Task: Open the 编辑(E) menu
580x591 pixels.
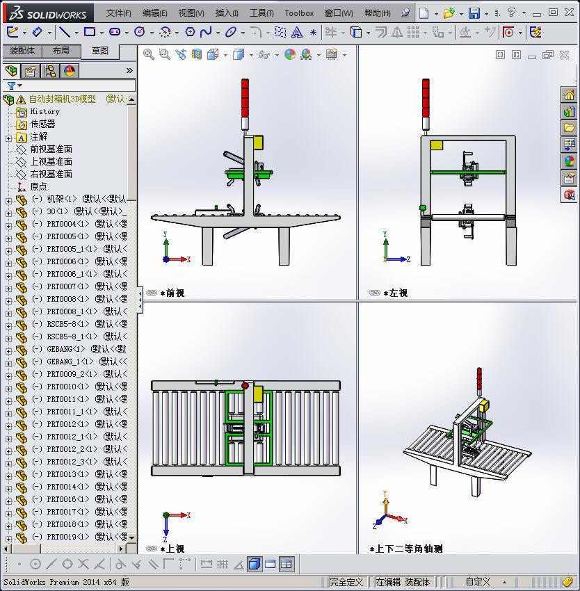Action: (154, 13)
